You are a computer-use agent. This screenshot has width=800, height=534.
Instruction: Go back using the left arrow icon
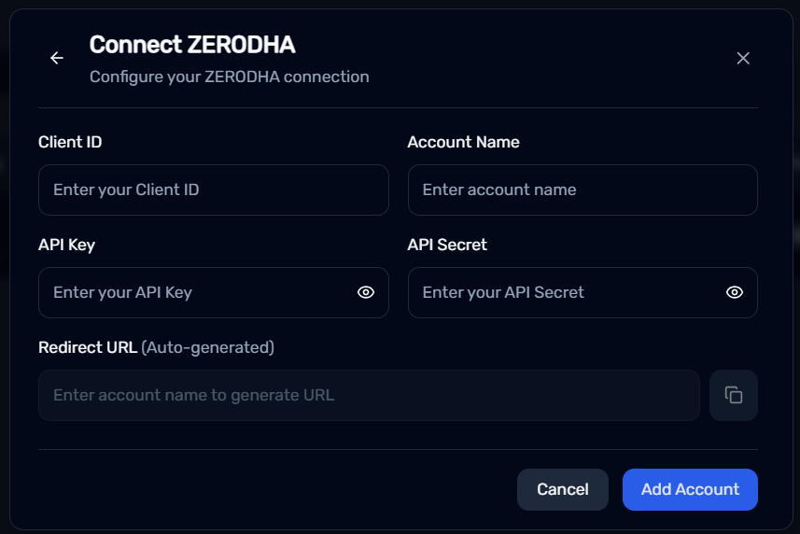57,58
